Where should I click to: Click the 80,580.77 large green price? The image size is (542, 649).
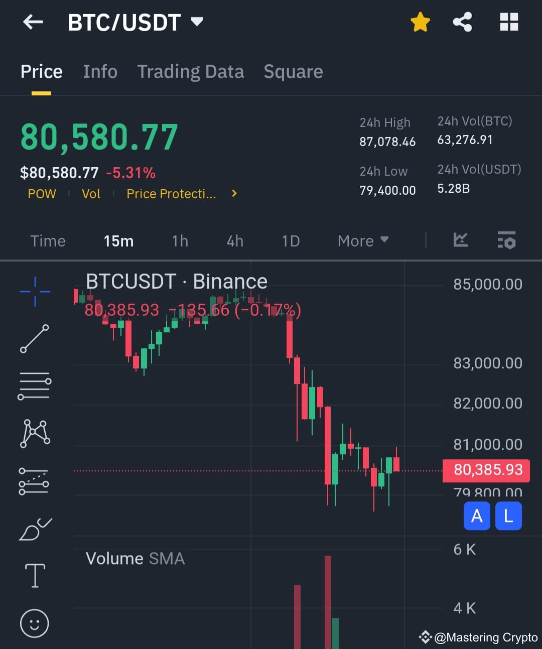point(99,137)
